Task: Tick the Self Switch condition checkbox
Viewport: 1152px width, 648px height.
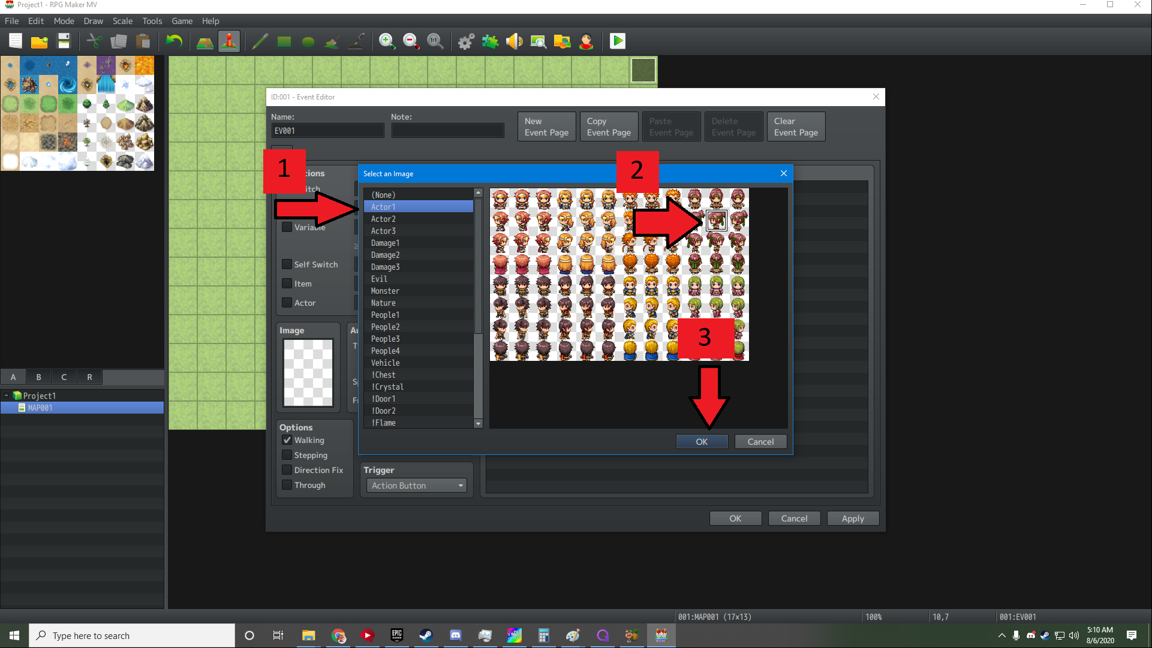Action: (287, 264)
